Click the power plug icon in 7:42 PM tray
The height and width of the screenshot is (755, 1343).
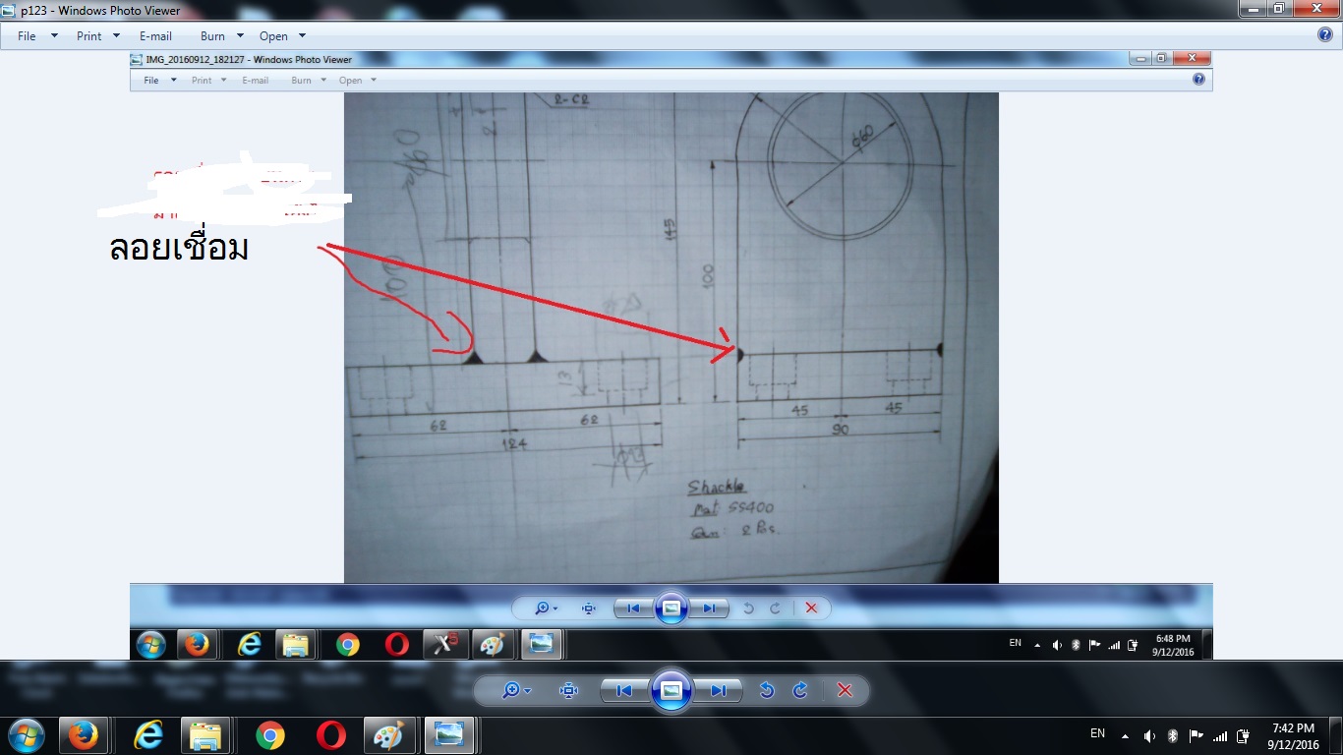tap(1244, 736)
